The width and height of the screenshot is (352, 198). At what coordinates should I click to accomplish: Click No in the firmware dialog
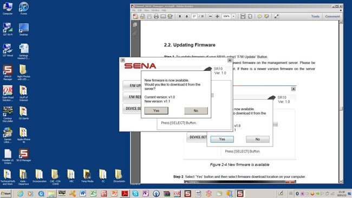[x=195, y=110]
